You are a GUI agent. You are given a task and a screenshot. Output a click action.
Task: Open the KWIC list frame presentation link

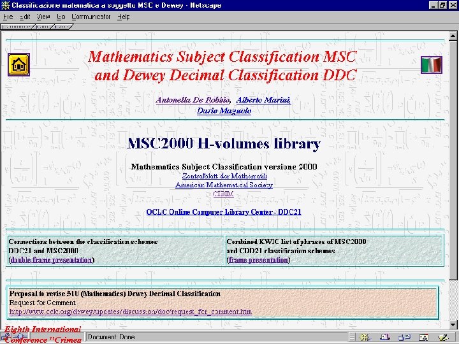coord(258,260)
